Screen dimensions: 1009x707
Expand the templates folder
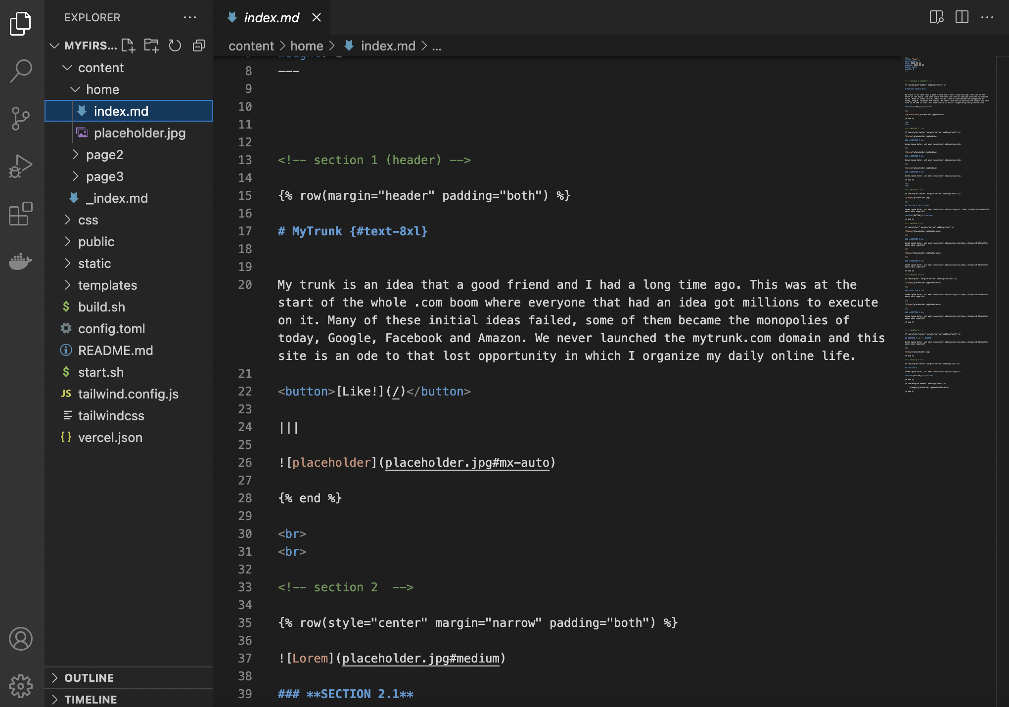(x=107, y=285)
